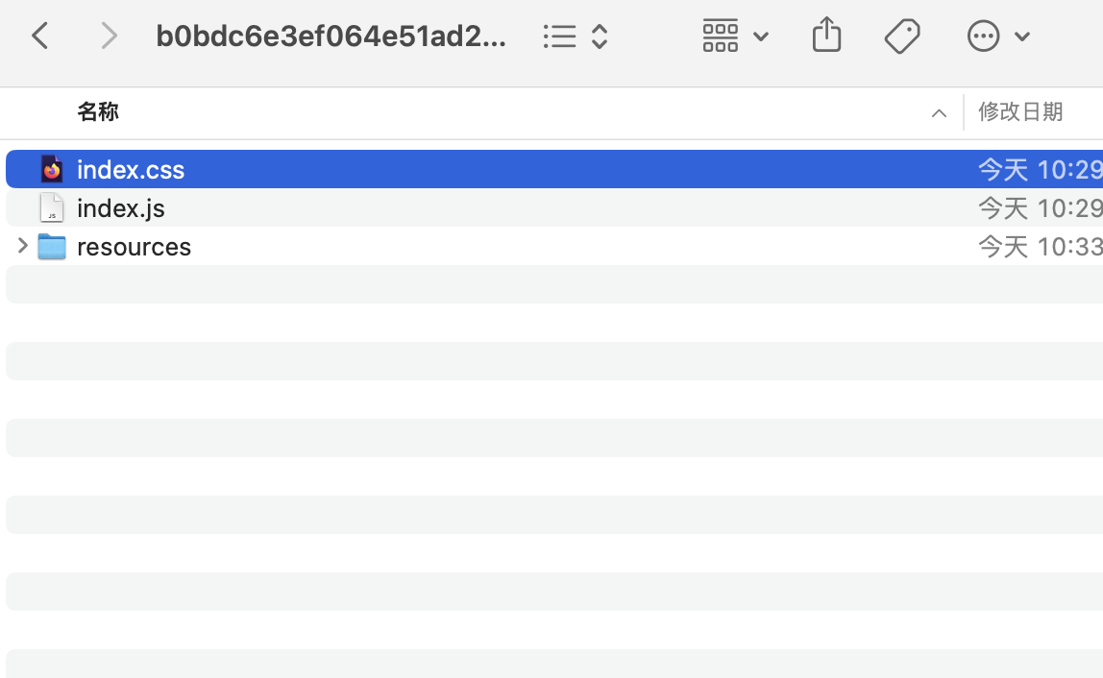The image size is (1103, 678).
Task: Open the view mode up-down chevron
Action: (x=600, y=36)
